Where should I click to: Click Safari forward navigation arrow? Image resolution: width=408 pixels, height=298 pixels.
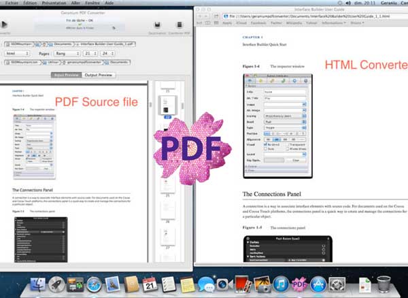(206, 16)
